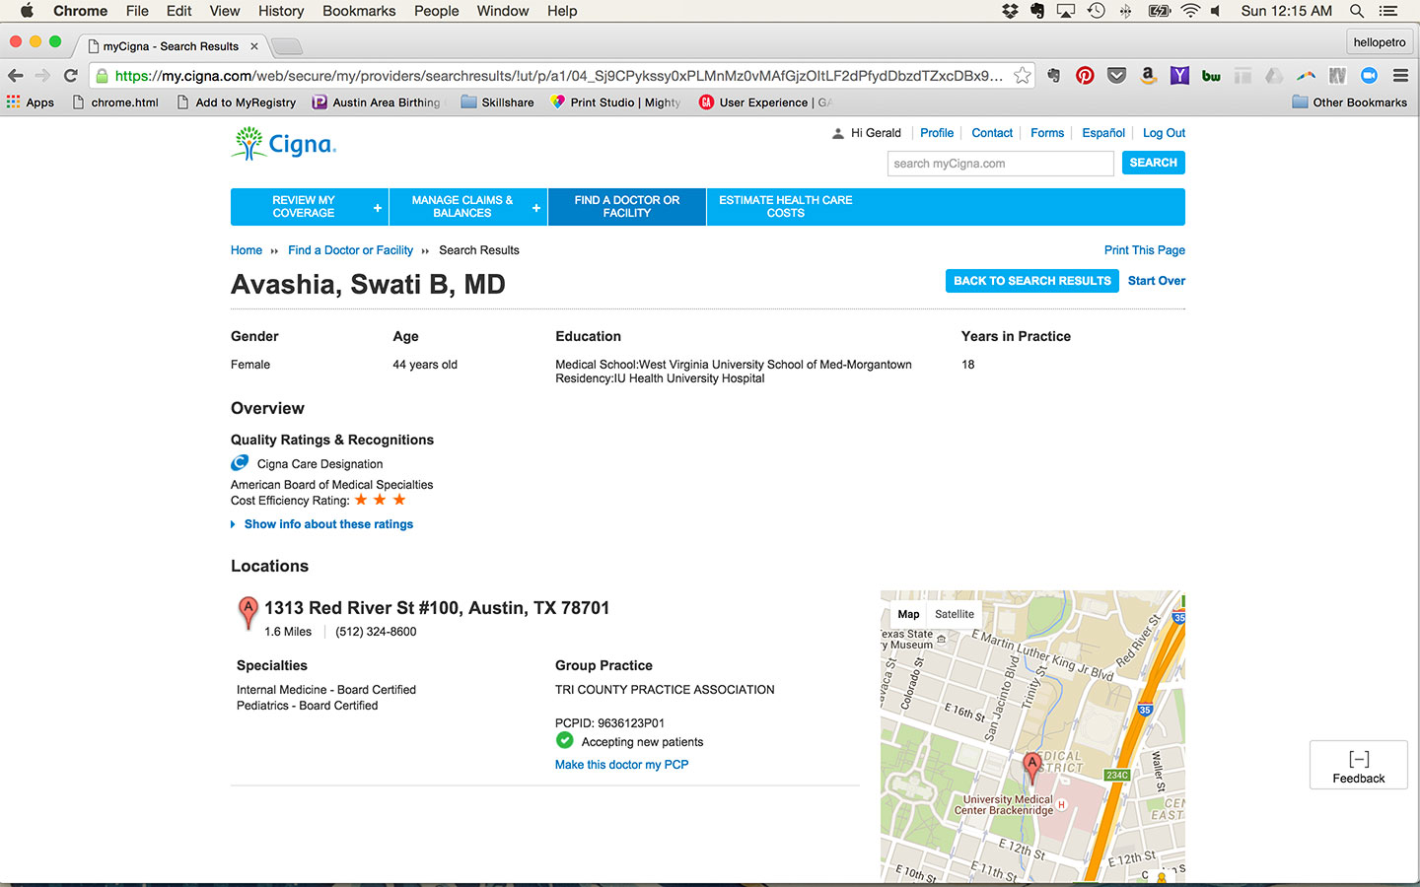Click the Start Over link
This screenshot has width=1420, height=887.
pyautogui.click(x=1157, y=281)
